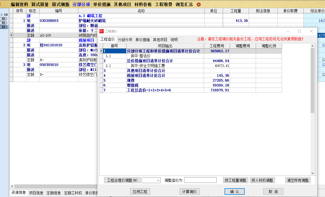Open the 编制资料 tab
The height and width of the screenshot is (197, 325).
[19, 4]
